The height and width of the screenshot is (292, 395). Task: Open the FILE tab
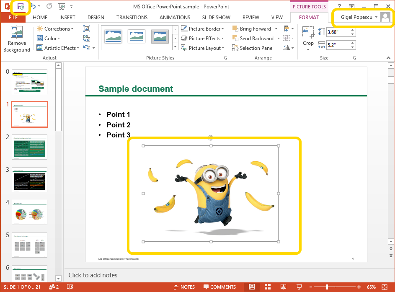(13, 17)
